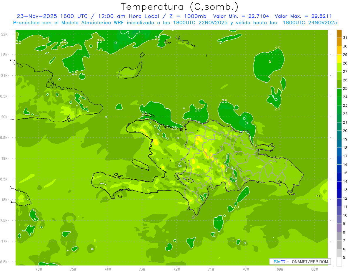The width and height of the screenshot is (353, 273).
Task: Click the "30" colorbar scale number
Action: [345, 46]
